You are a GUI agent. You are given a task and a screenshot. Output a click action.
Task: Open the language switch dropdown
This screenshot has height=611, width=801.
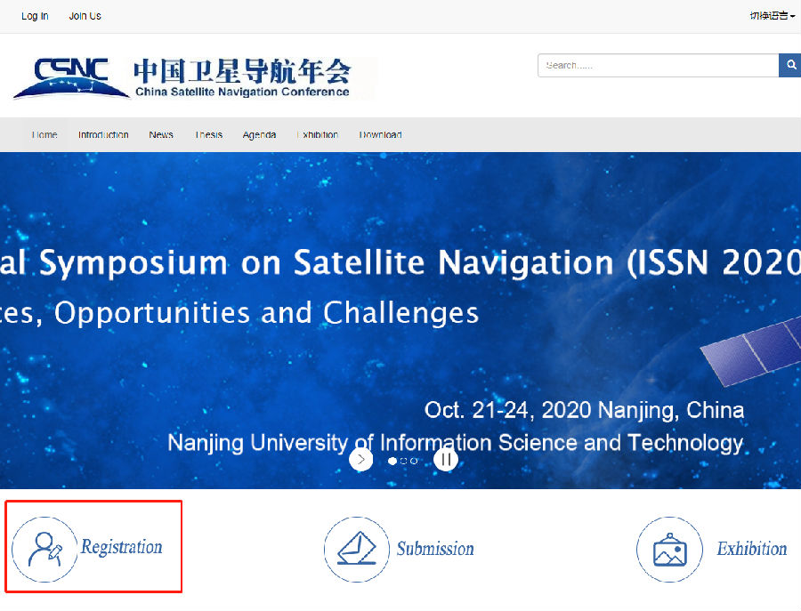coord(772,16)
